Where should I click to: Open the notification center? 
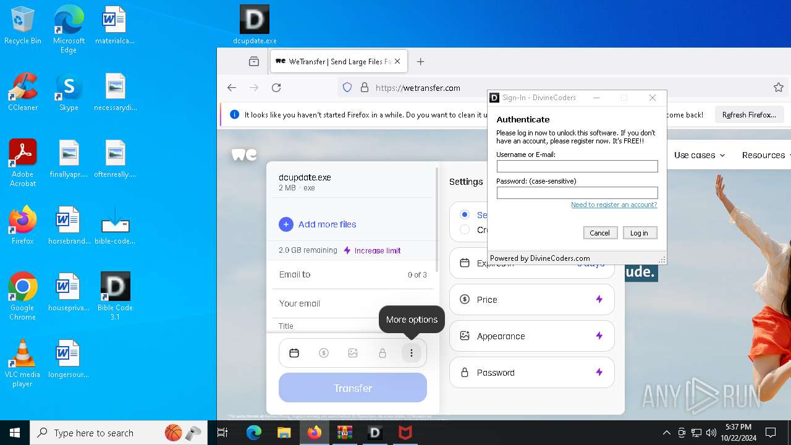(x=771, y=433)
